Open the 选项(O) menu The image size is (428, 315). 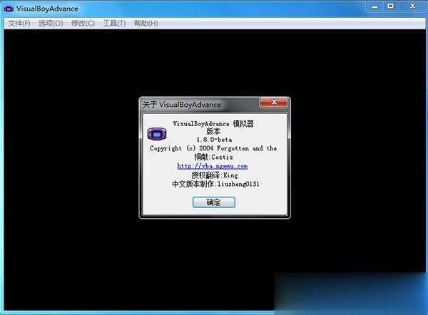point(51,24)
